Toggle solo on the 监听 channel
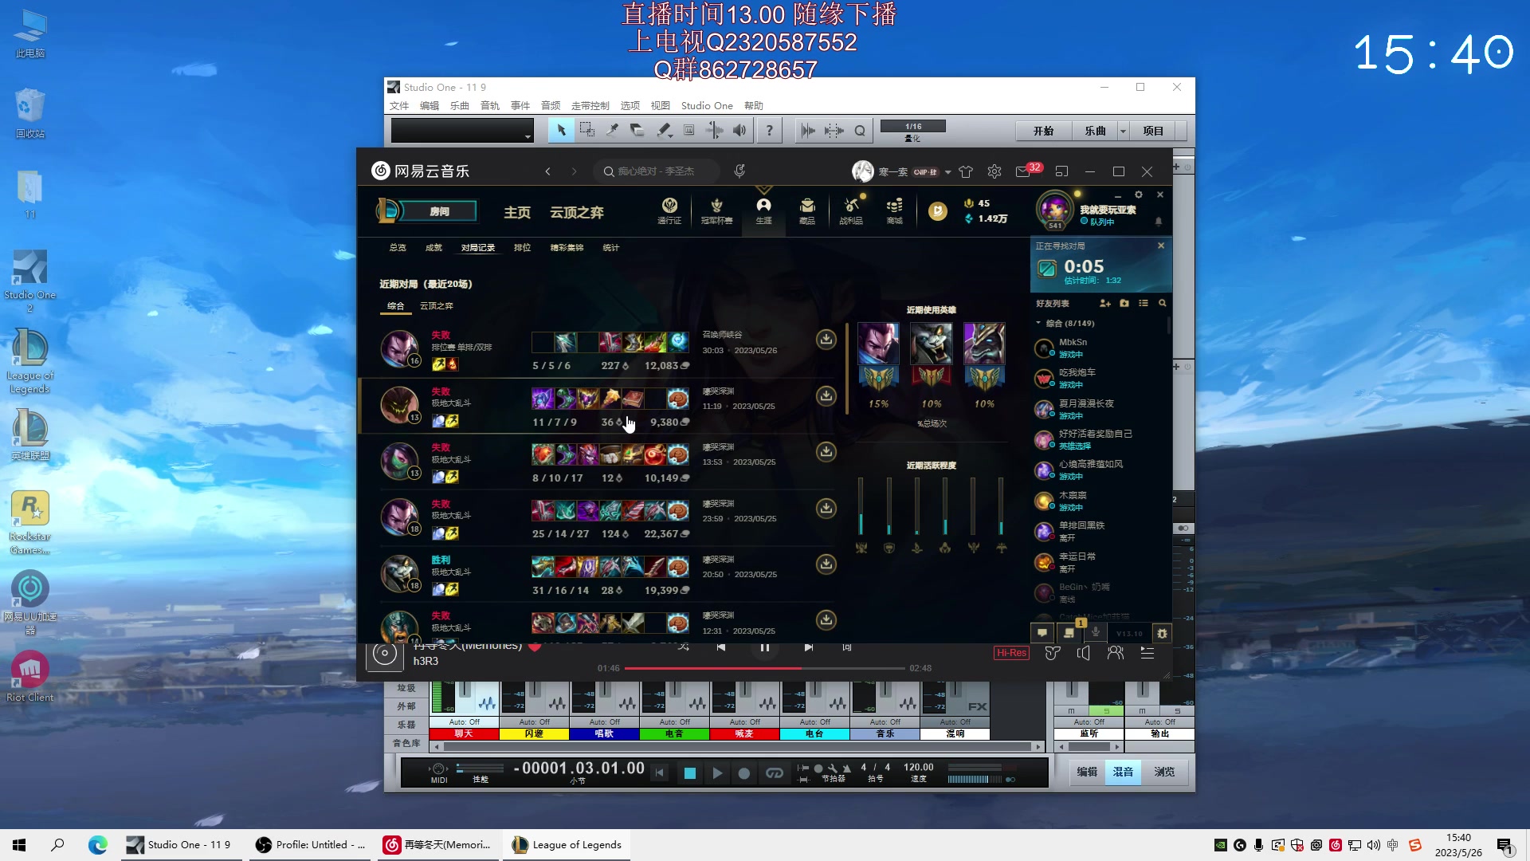 point(1105,711)
